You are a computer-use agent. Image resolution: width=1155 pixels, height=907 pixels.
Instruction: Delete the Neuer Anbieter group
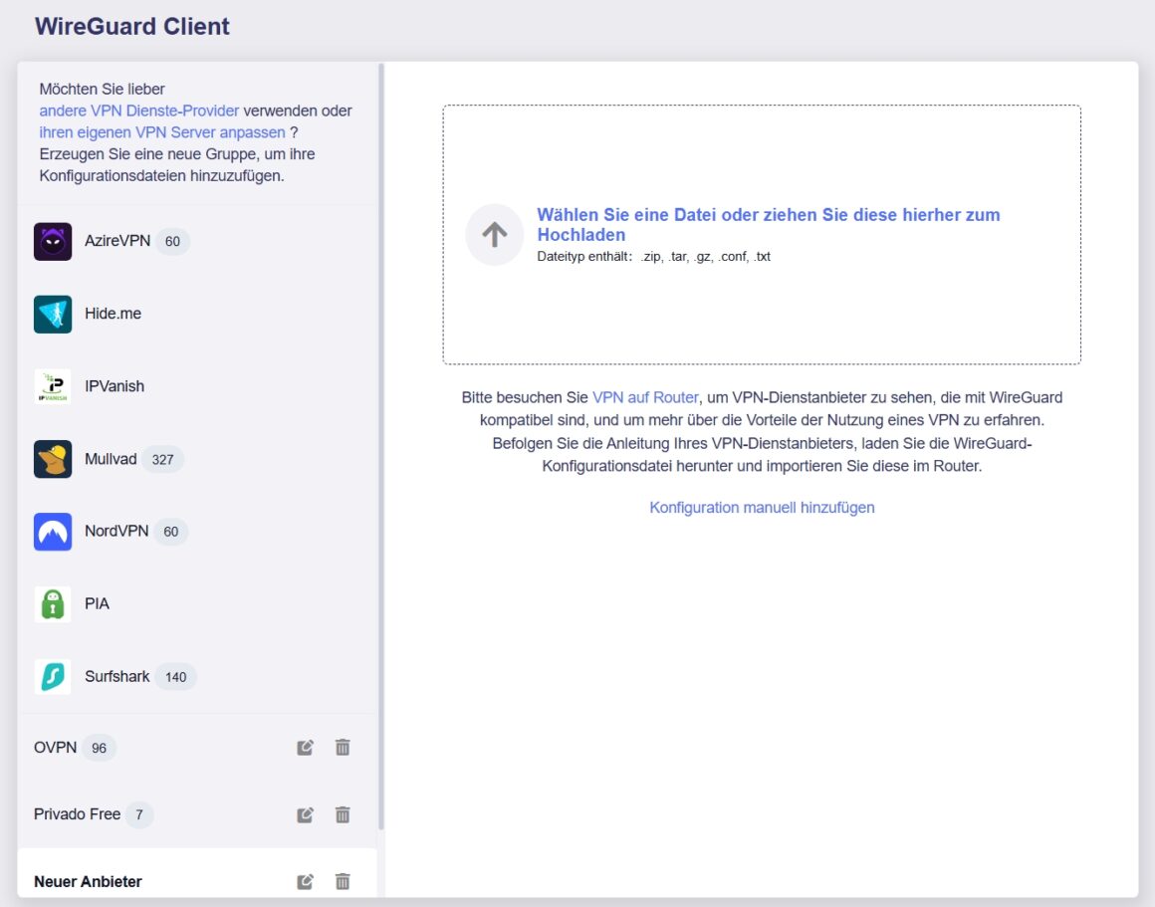pyautogui.click(x=343, y=881)
